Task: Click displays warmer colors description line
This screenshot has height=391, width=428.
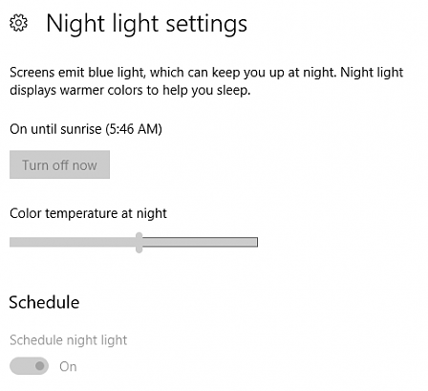Action: pos(130,91)
